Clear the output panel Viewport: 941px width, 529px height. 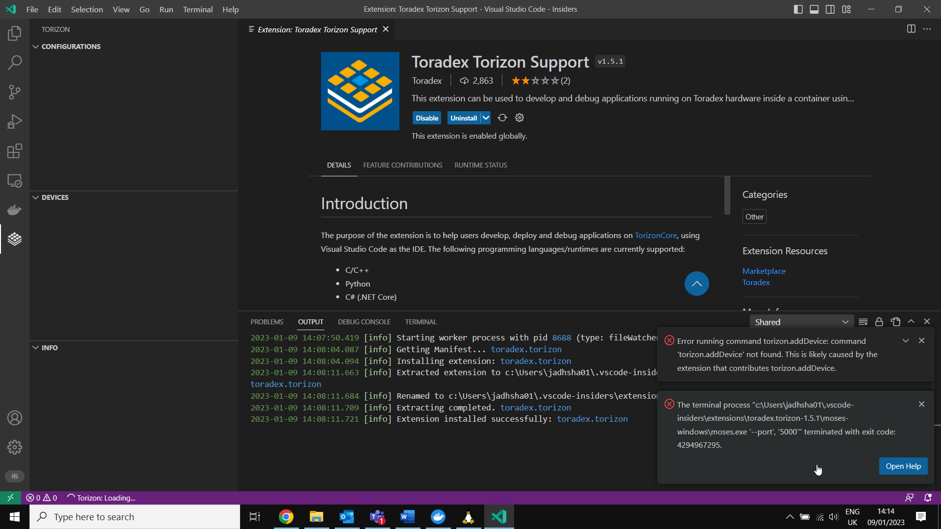(x=863, y=322)
